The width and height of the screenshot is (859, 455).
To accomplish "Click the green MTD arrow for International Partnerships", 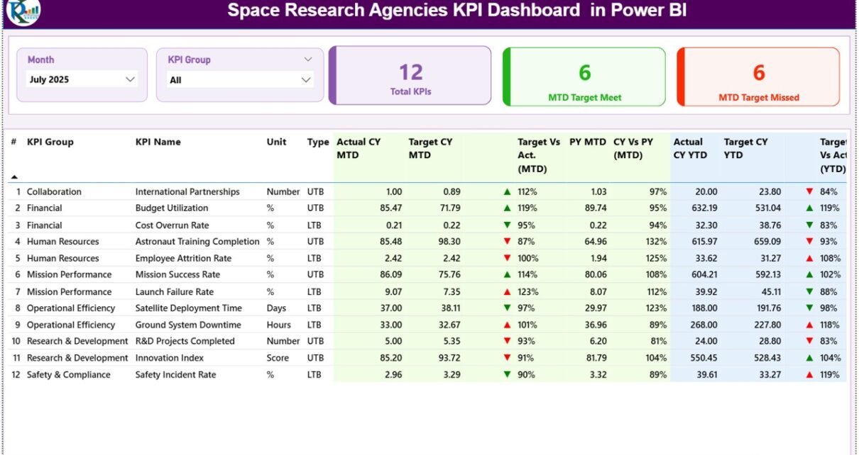I will pos(507,191).
